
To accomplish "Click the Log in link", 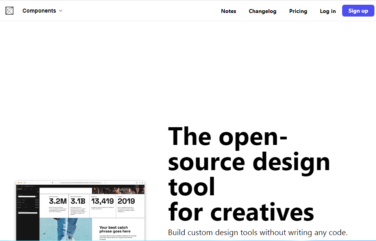I will click(x=328, y=11).
